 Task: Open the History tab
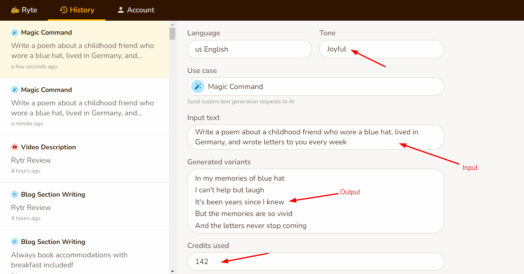tap(77, 10)
